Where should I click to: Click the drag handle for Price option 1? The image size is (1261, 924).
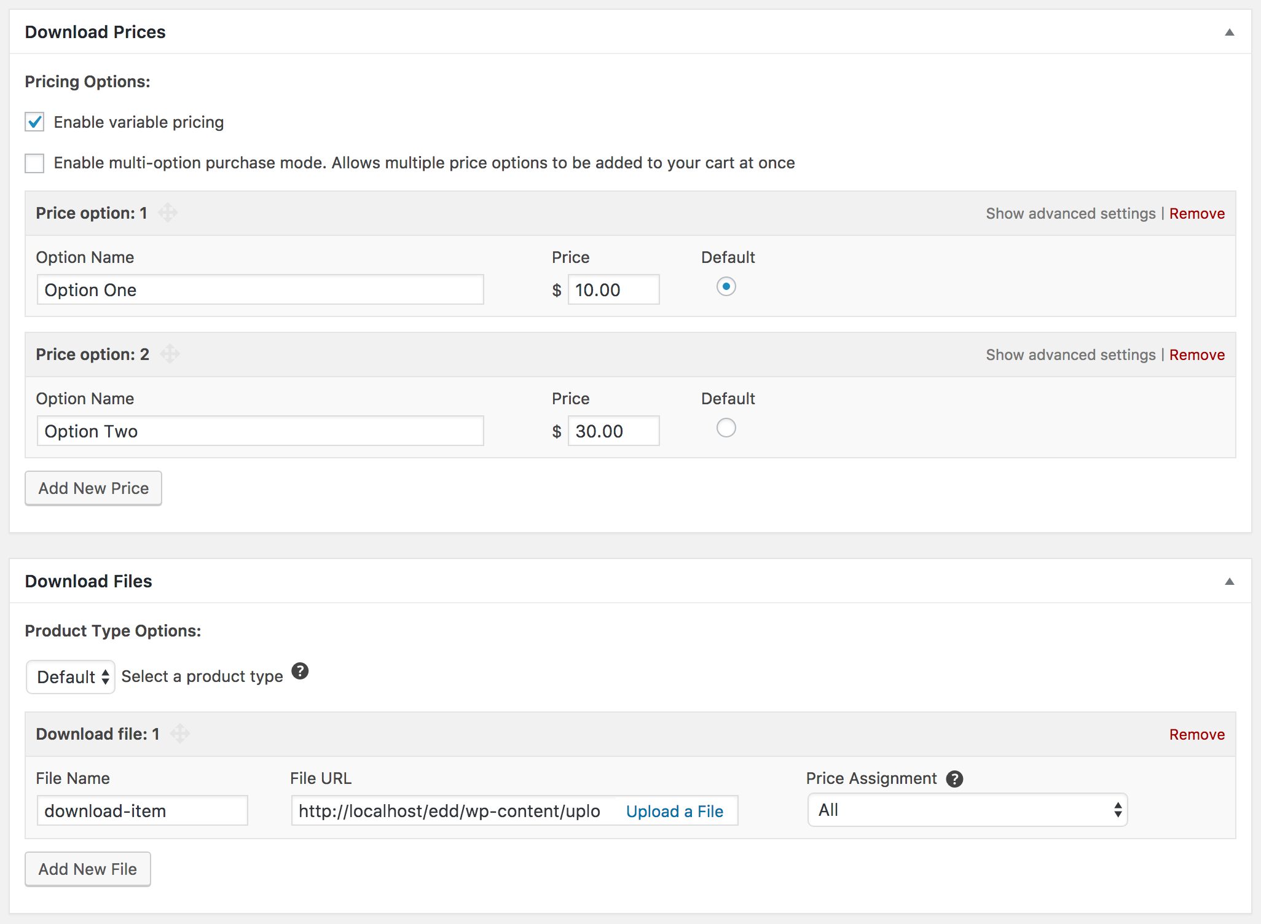click(x=168, y=213)
